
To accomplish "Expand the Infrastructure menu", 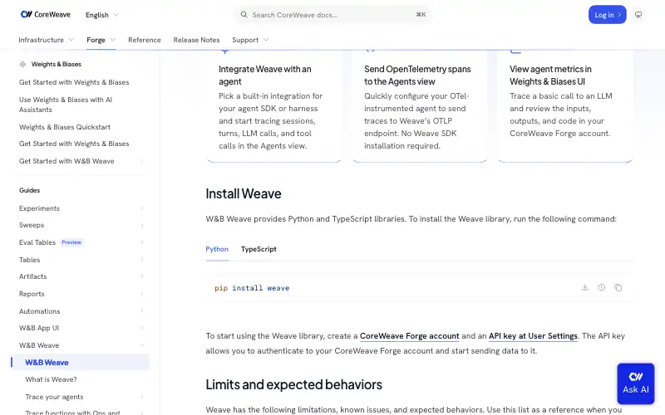I will tap(47, 40).
